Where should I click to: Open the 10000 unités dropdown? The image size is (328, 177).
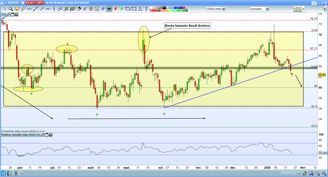coord(224,9)
